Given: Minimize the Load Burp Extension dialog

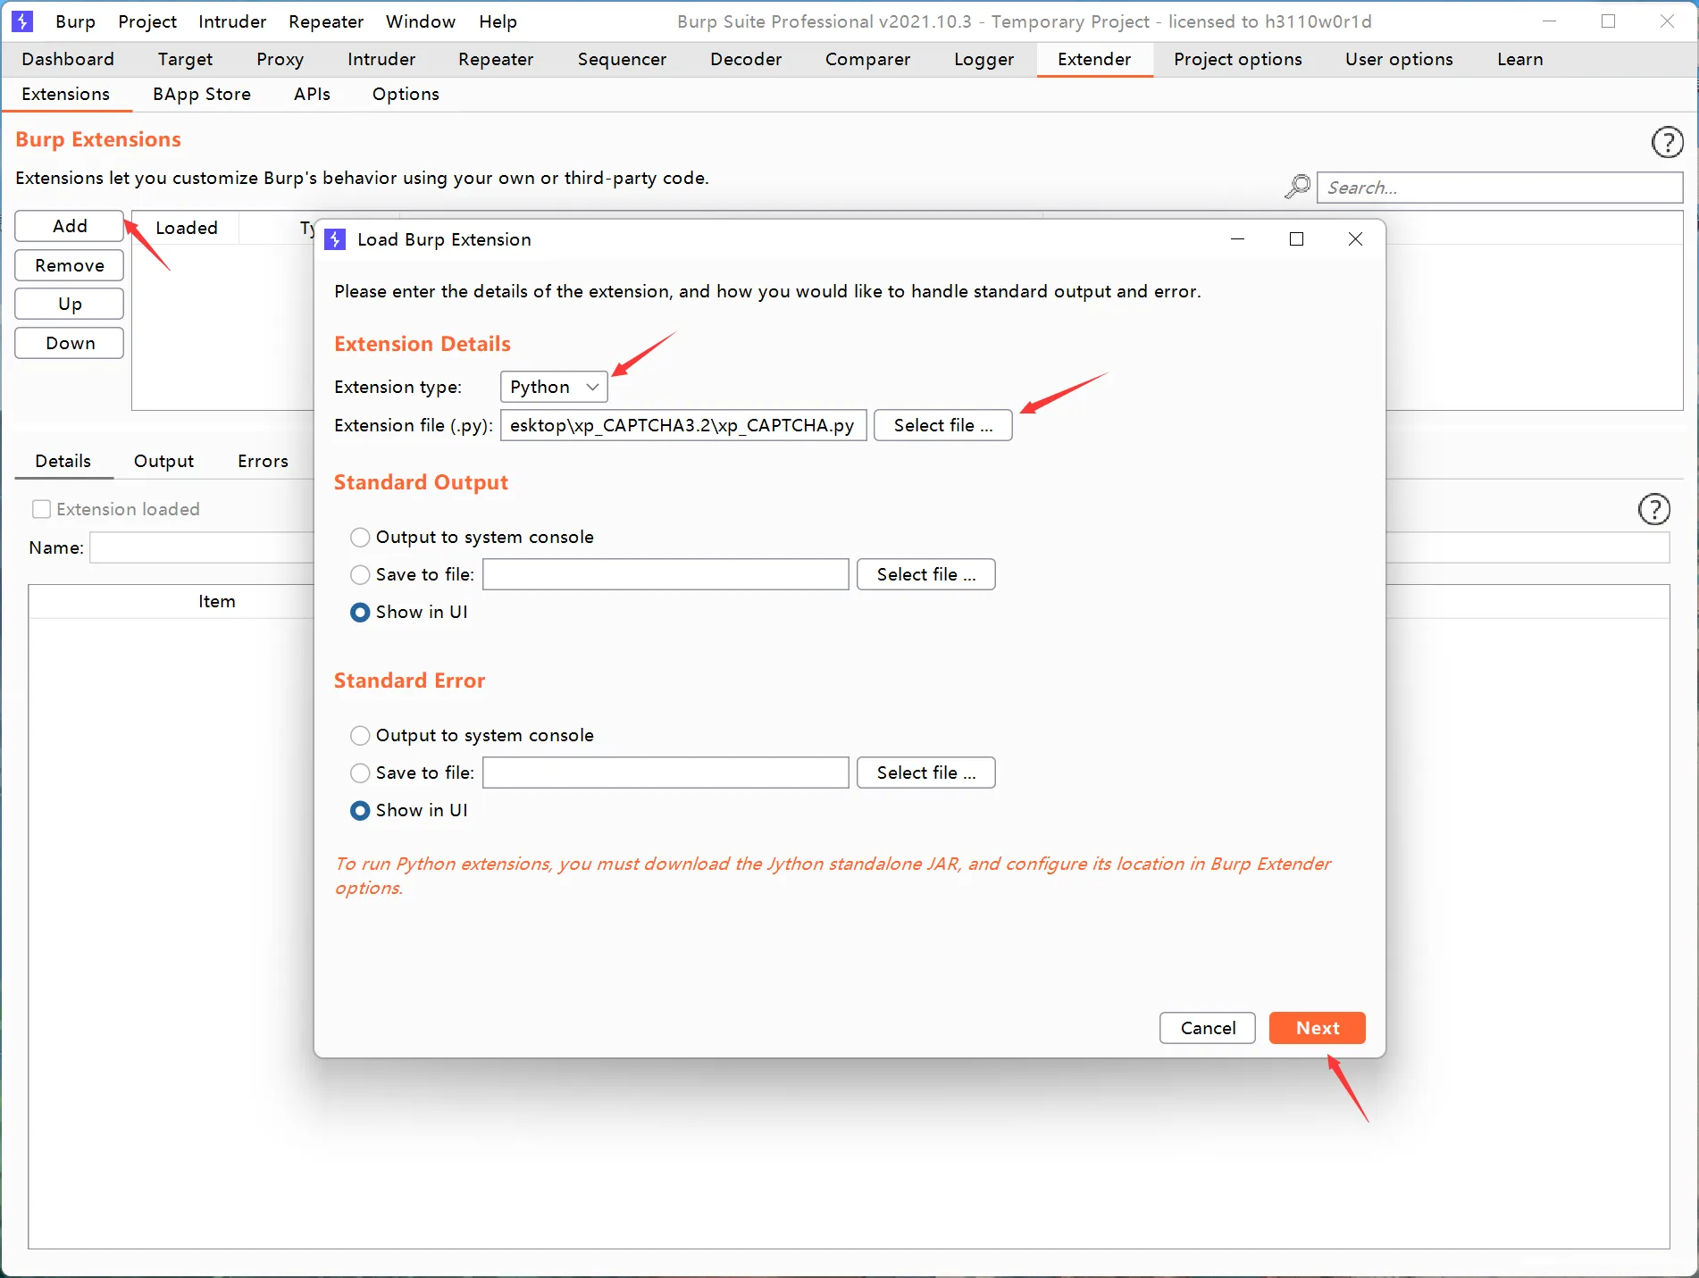Looking at the screenshot, I should 1237,239.
